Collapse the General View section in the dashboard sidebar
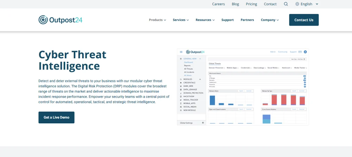The height and width of the screenshot is (157, 352). (x=200, y=59)
